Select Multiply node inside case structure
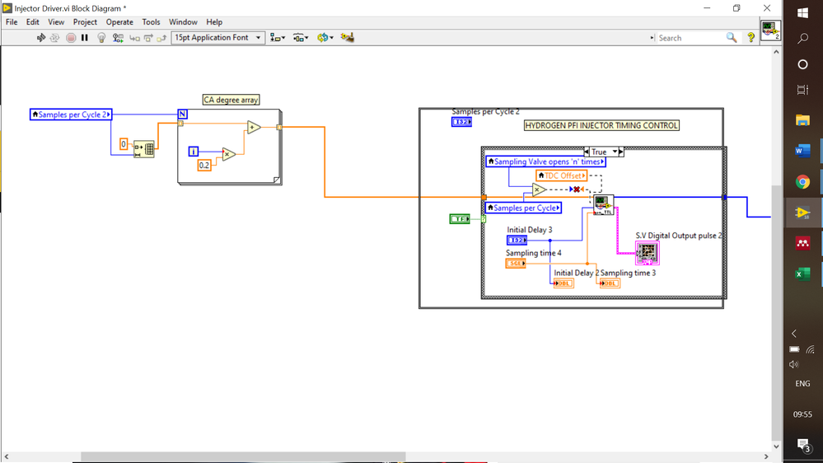 (x=539, y=189)
